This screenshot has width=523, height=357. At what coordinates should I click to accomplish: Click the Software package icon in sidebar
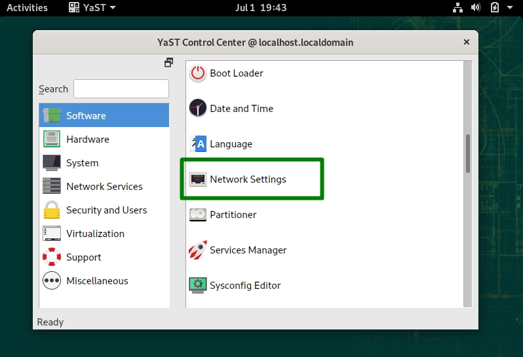pos(52,115)
